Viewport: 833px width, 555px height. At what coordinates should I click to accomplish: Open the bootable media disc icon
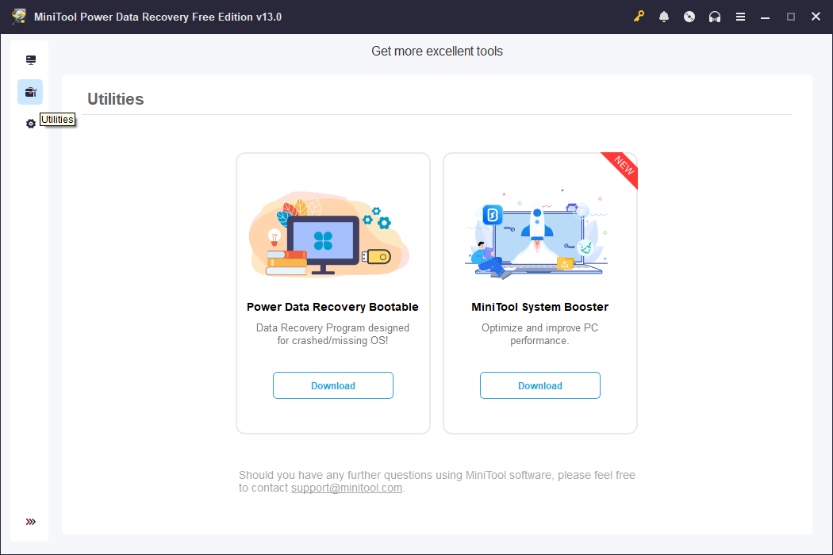point(689,17)
